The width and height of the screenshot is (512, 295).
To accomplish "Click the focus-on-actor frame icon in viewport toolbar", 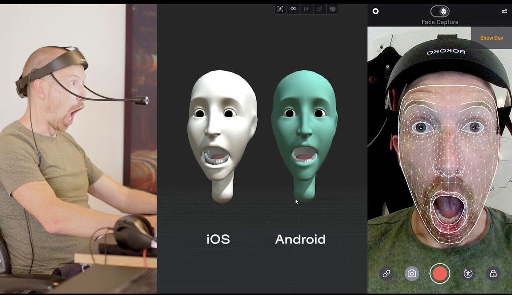I will 280,9.
